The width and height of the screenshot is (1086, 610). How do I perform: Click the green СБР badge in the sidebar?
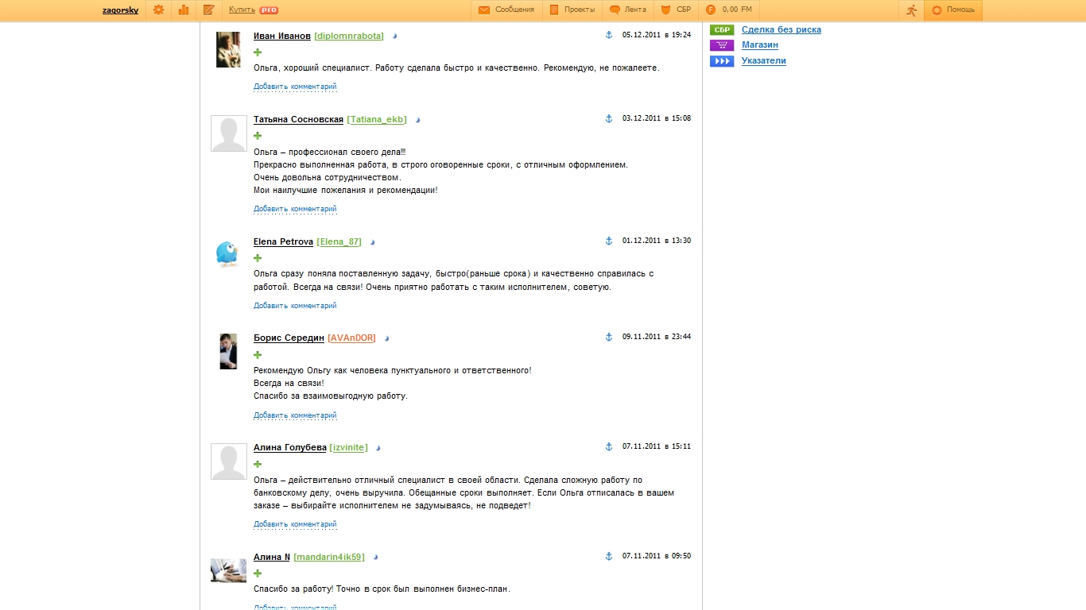[722, 30]
